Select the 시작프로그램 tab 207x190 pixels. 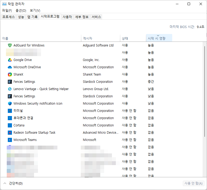tap(50, 17)
